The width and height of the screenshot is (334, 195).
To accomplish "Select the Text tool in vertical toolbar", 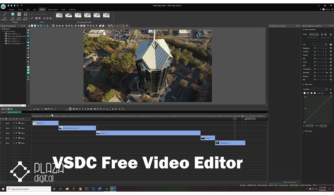I will [x=28, y=52].
